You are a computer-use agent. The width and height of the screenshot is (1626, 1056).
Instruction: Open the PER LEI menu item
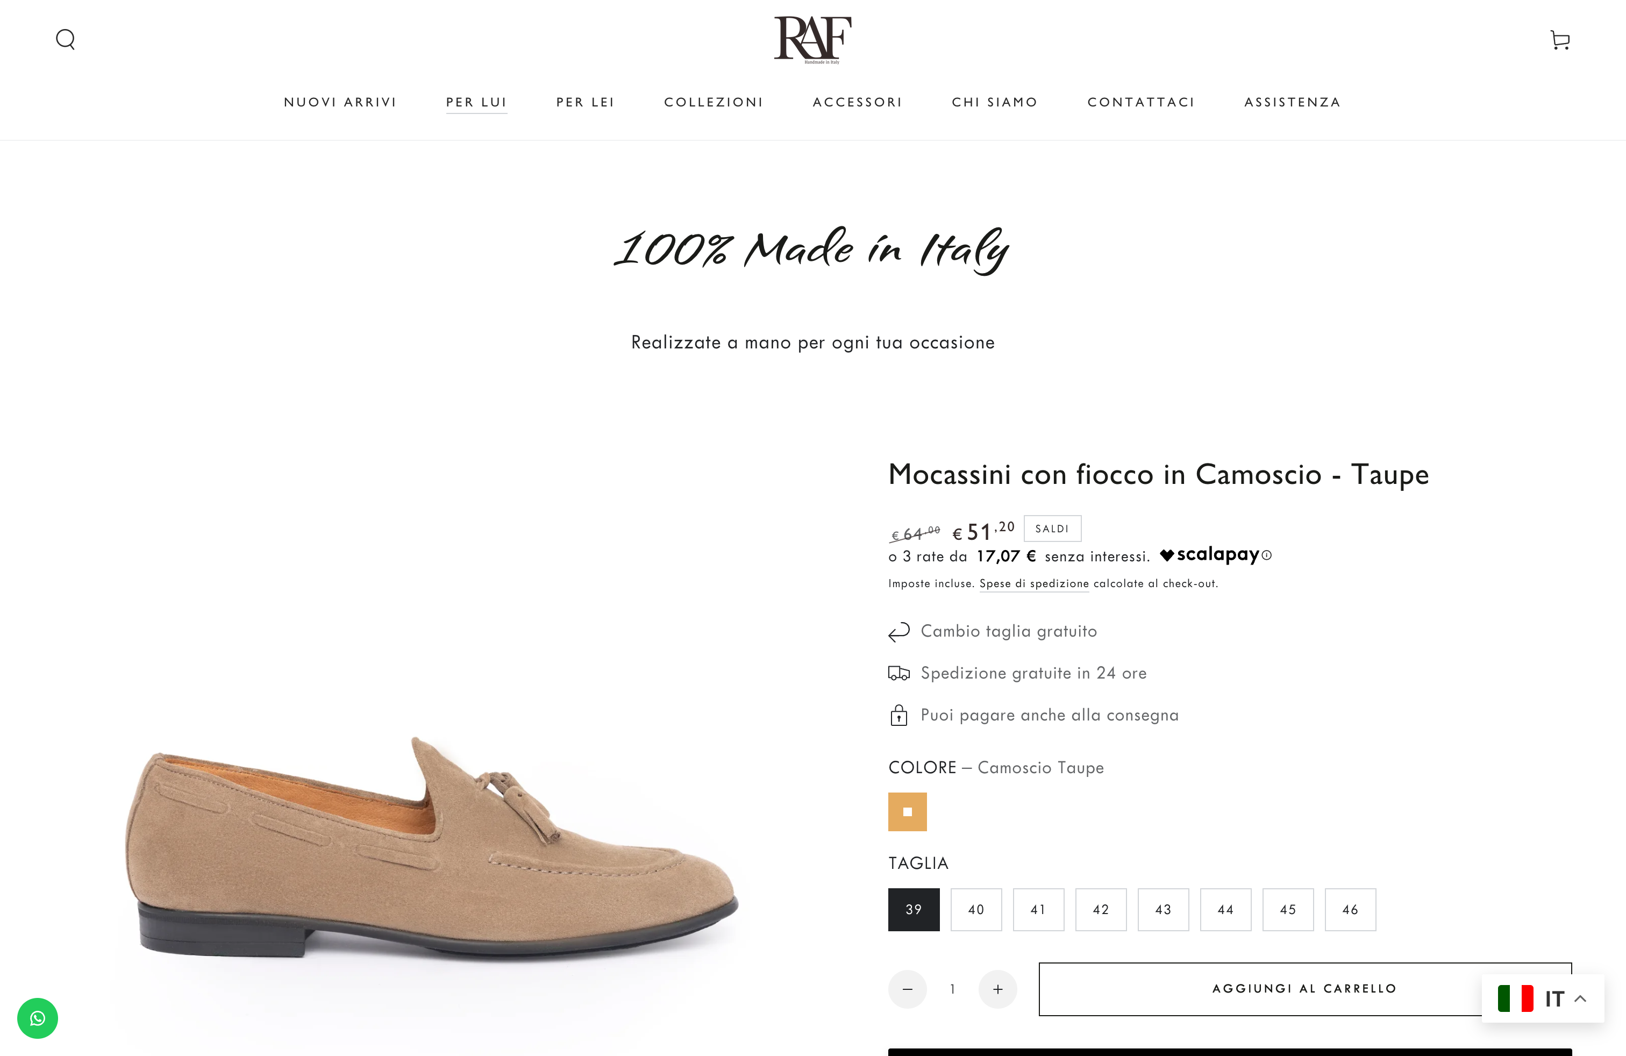pyautogui.click(x=586, y=102)
